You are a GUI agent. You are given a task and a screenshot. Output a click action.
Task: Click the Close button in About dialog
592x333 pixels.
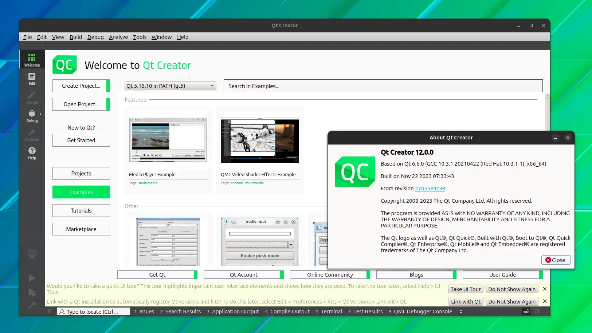pyautogui.click(x=556, y=260)
